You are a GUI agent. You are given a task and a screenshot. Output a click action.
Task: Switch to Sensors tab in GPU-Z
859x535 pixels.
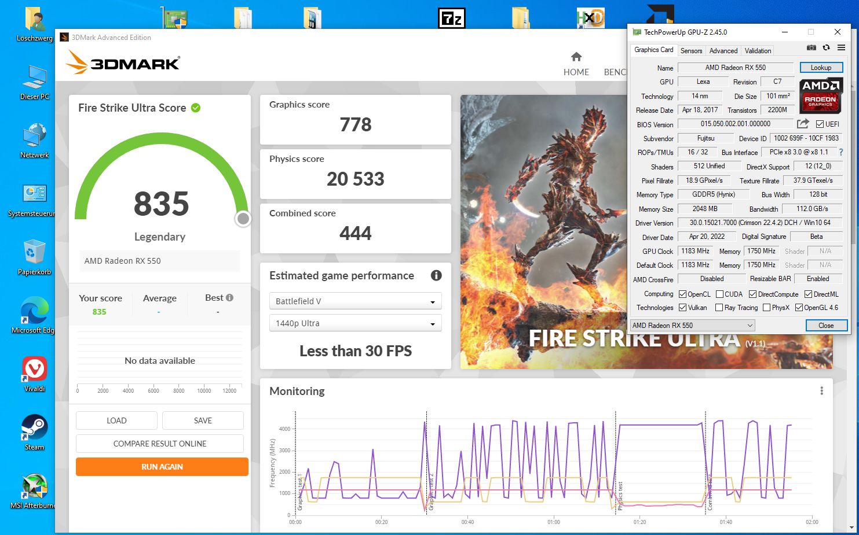[691, 50]
